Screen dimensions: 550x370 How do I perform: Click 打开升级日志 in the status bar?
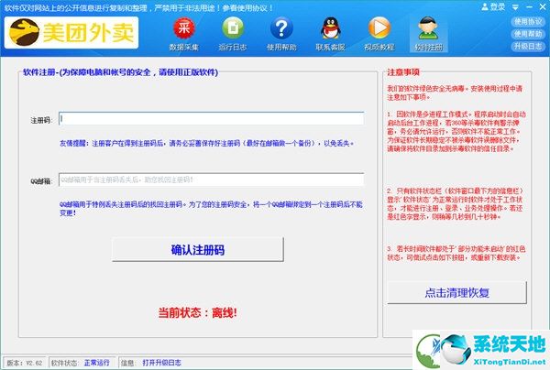pos(161,363)
